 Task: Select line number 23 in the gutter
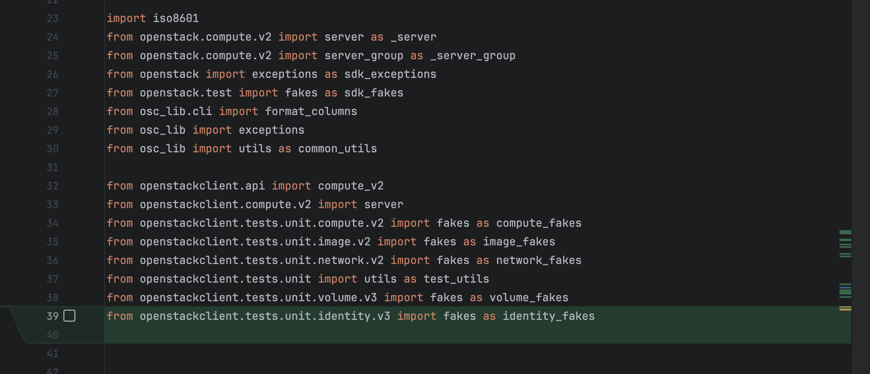click(52, 19)
